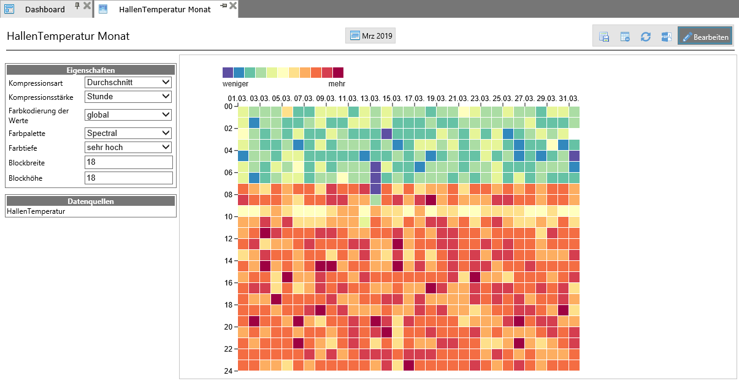Screen dimensions: 739x381
Task: Expand the Kompressionsstärke dropdown
Action: pos(128,96)
